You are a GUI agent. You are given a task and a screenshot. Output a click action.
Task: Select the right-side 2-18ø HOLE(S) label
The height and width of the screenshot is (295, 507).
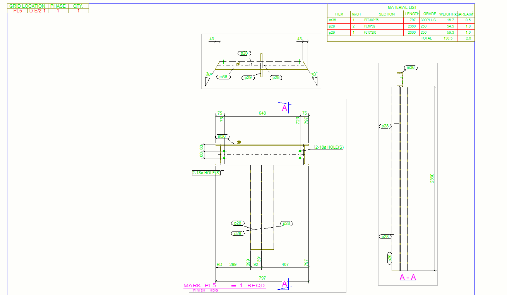(x=329, y=147)
